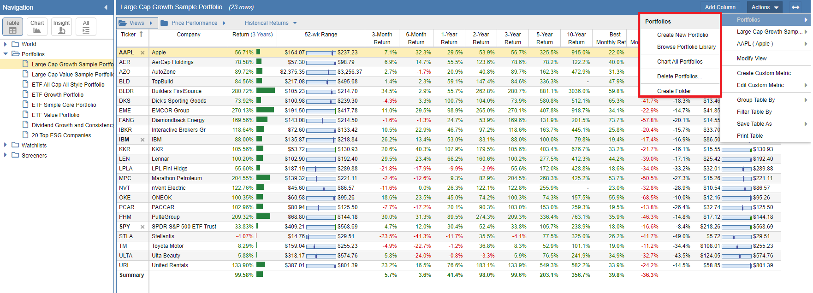813x293 pixels.
Task: Click the World folder icon
Action: click(15, 44)
